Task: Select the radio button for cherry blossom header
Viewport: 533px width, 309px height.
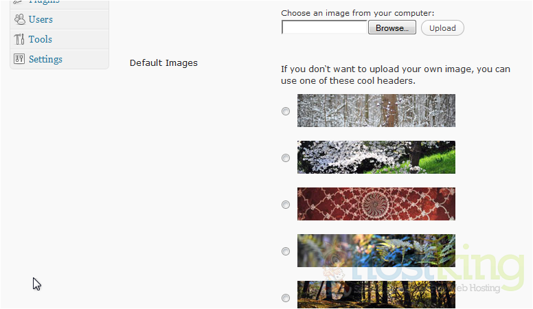Action: 286,158
